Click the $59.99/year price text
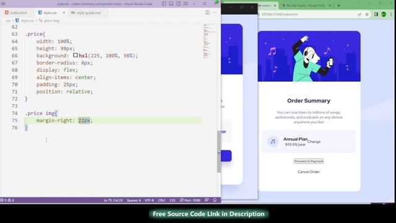This screenshot has height=223, width=396. coord(295,144)
